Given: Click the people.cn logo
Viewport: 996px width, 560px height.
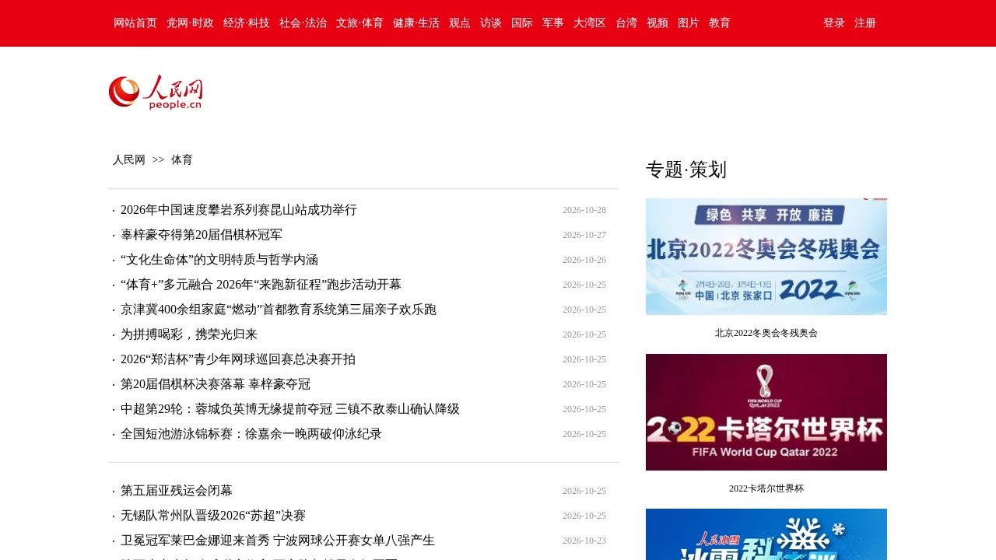Looking at the screenshot, I should click(x=156, y=92).
